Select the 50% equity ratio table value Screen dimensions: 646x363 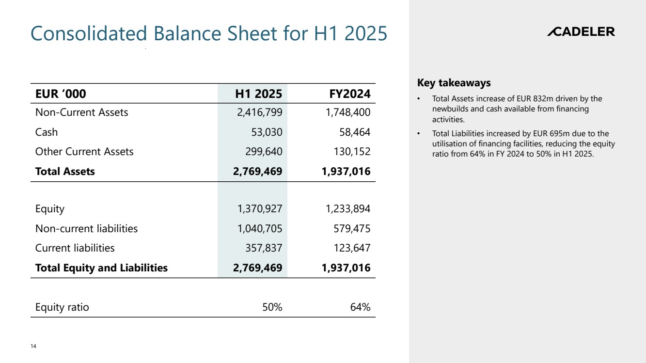(272, 307)
